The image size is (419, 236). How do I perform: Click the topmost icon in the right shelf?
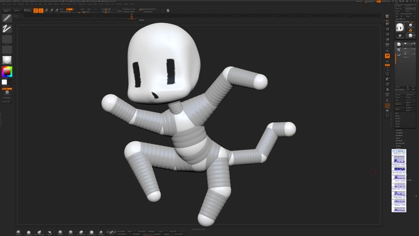tap(387, 17)
